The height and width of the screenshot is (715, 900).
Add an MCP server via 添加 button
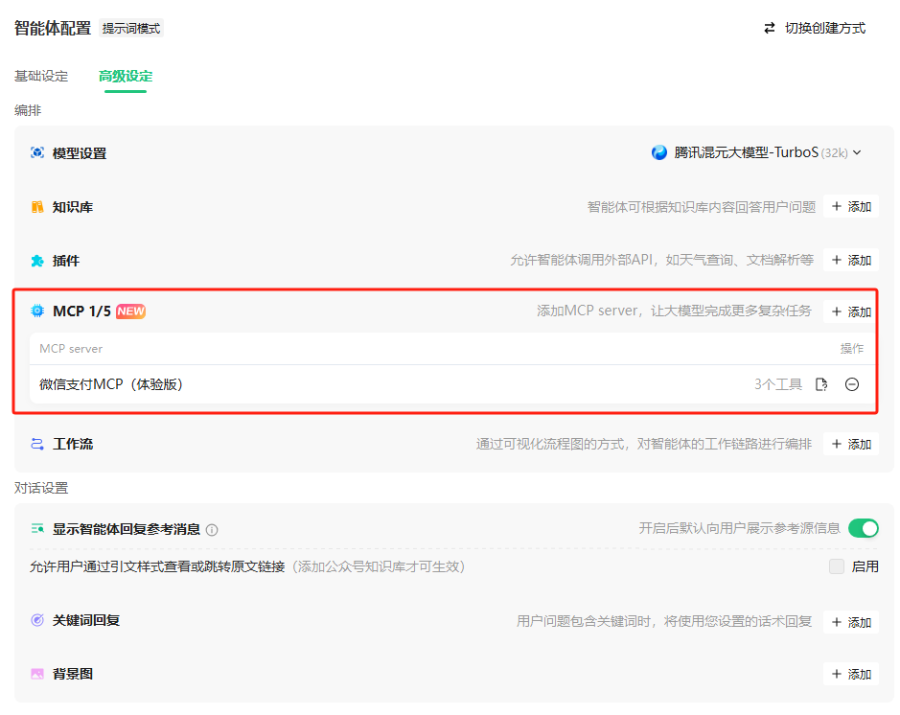coord(849,311)
